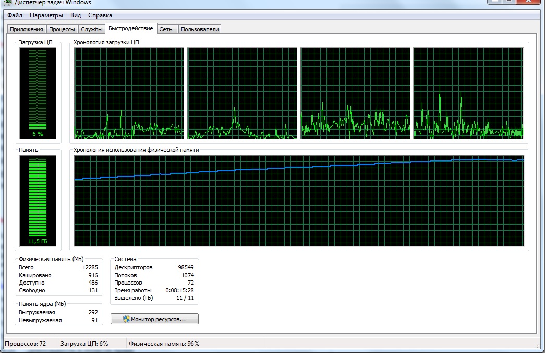This screenshot has width=545, height=353.
Task: Click the third CPU core history graph
Action: click(355, 93)
